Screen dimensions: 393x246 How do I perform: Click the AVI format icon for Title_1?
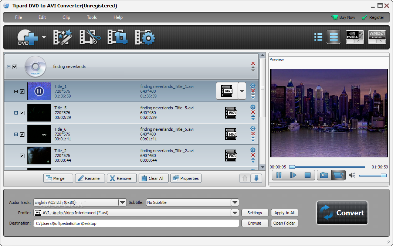point(227,91)
